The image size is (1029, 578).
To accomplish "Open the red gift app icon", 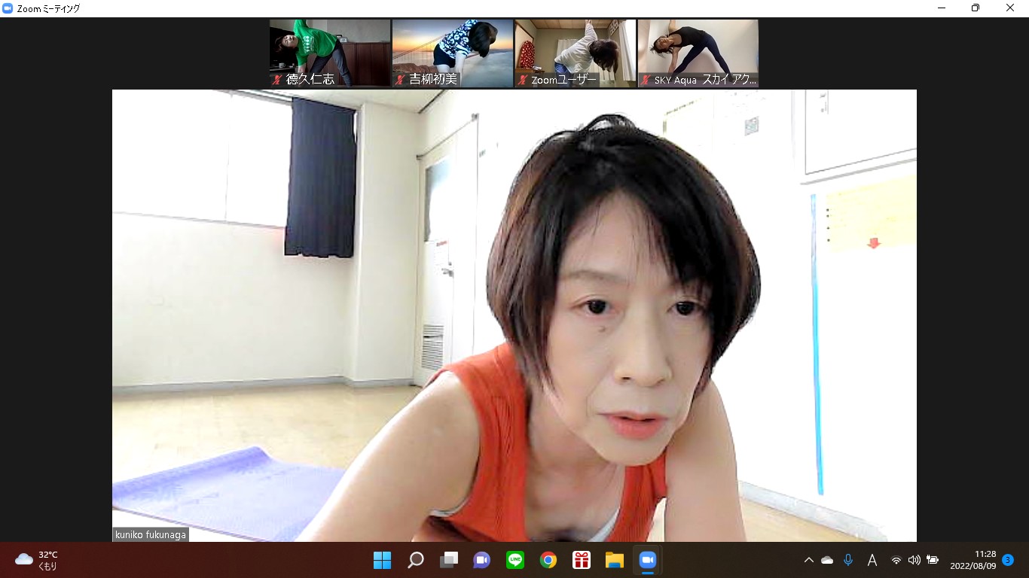I will click(x=581, y=560).
